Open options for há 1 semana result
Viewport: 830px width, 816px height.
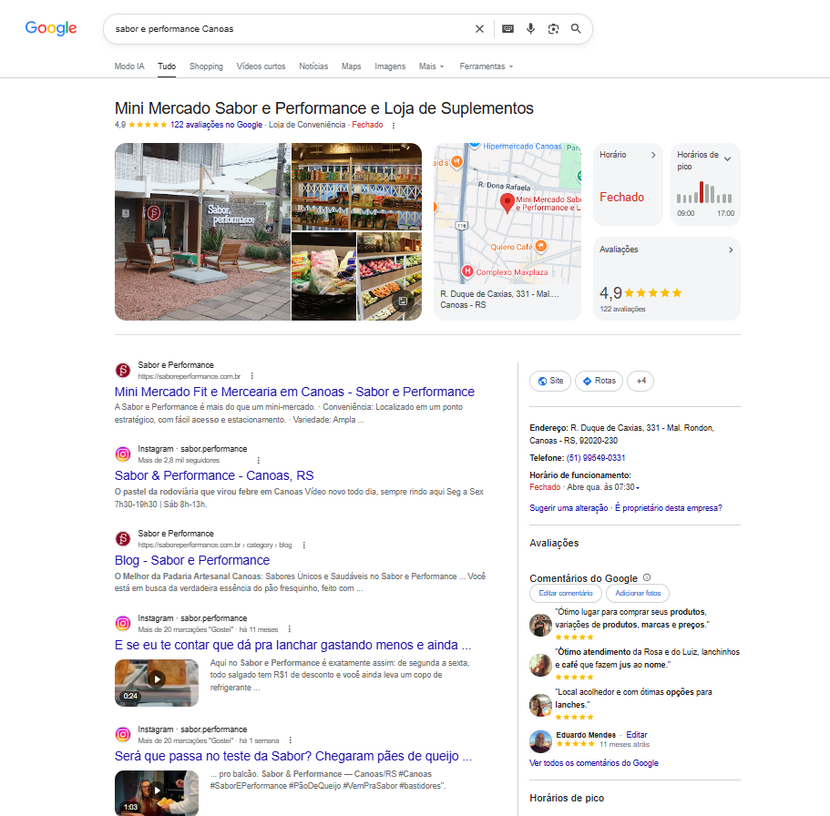pos(290,740)
